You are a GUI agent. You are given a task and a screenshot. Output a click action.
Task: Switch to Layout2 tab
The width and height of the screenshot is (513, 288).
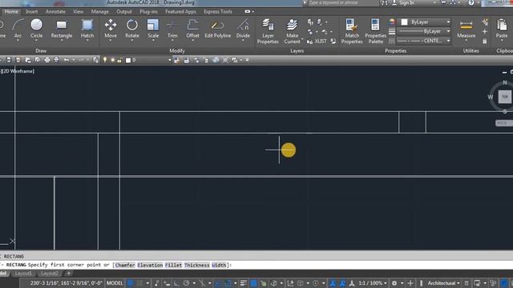[50, 274]
